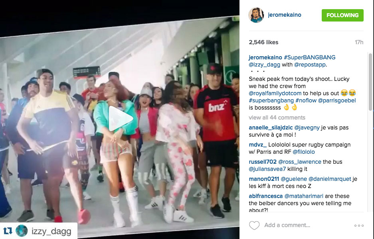374x239 pixels.
Task: Like the post with the heart icon
Action: (254, 225)
